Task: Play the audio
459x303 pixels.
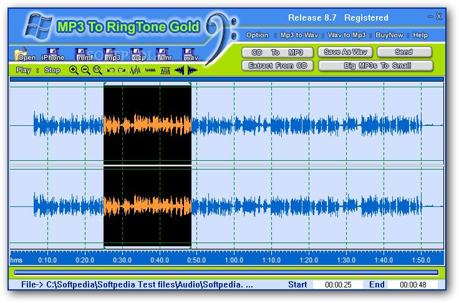Action: click(24, 70)
